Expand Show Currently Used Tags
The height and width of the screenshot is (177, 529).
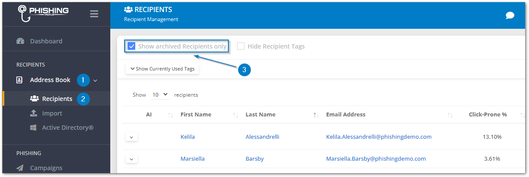[162, 69]
